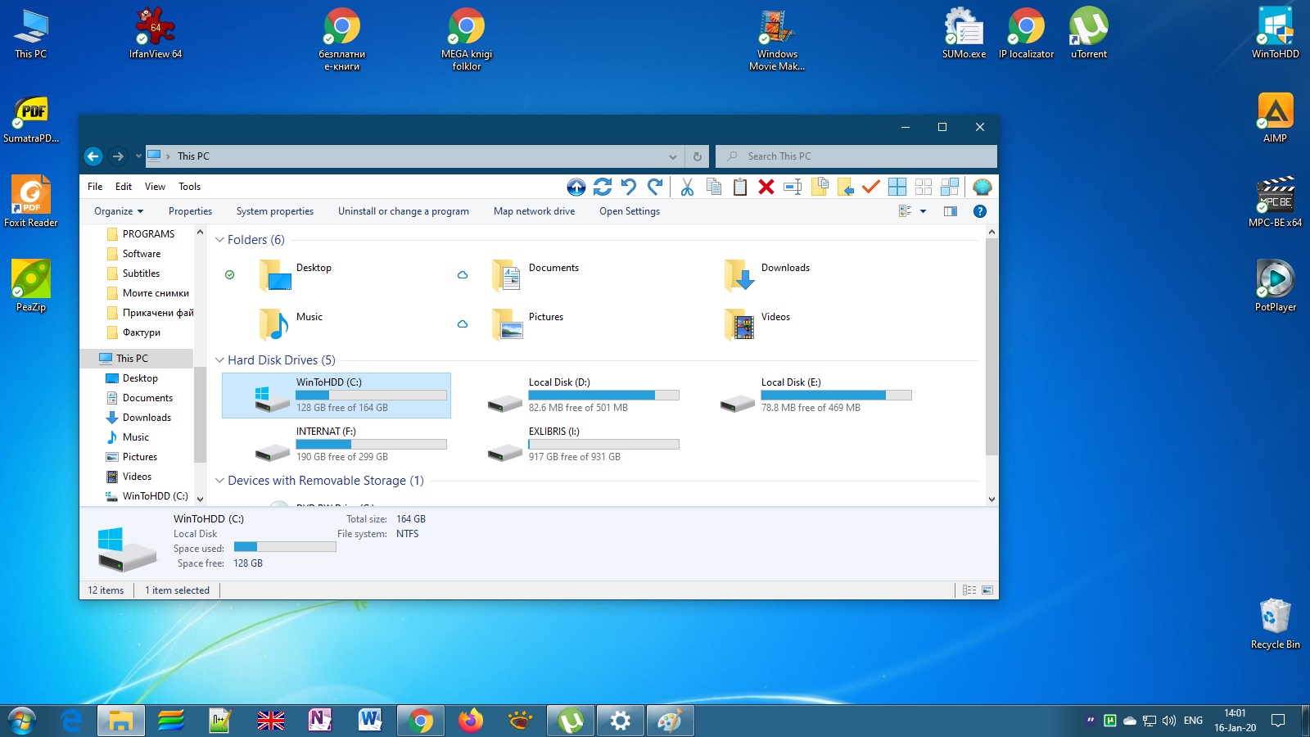This screenshot has width=1310, height=737.
Task: Click the Refresh toolbar icon with two arrows
Action: (603, 187)
